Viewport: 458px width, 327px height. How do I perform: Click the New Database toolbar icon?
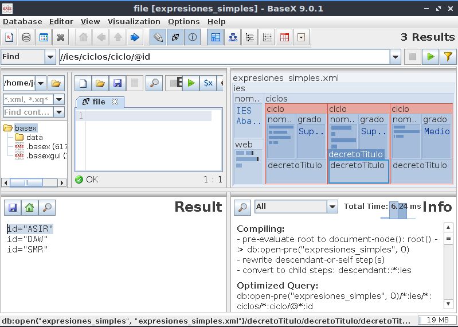tap(9, 38)
